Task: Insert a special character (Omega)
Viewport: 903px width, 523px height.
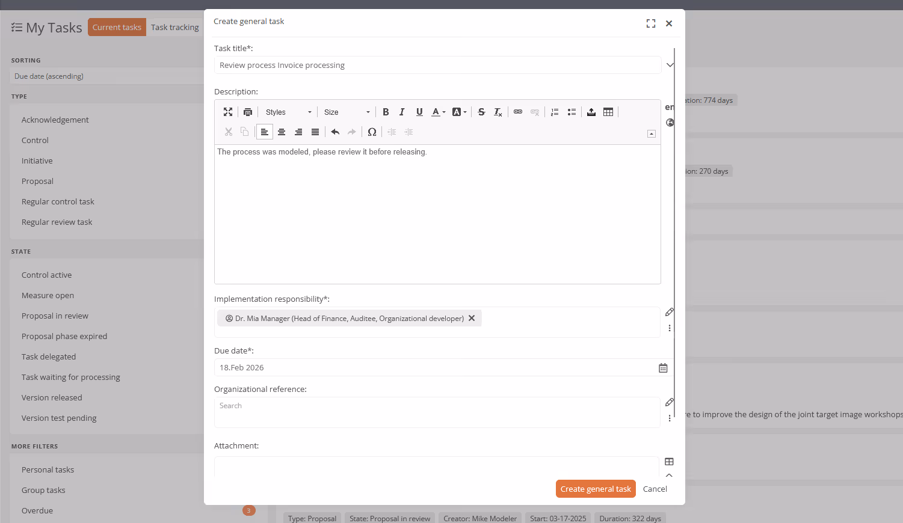Action: point(372,132)
